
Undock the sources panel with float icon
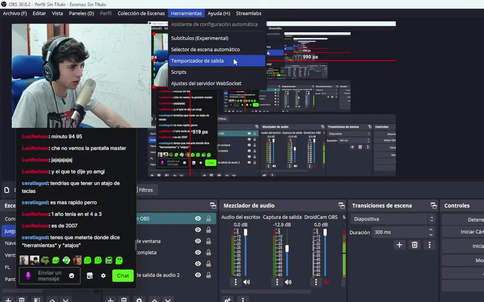pyautogui.click(x=213, y=206)
